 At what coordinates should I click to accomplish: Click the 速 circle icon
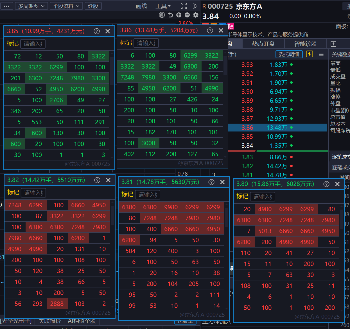click(162, 15)
